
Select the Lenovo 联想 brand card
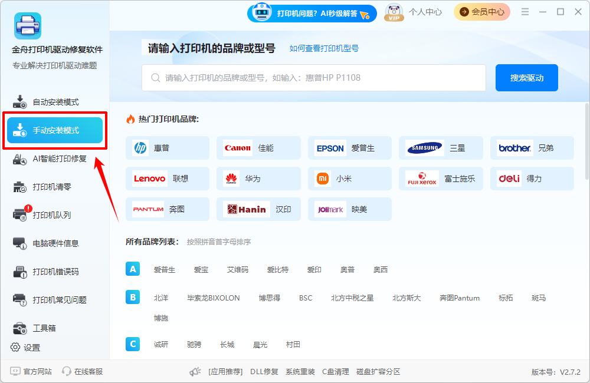[x=168, y=179]
